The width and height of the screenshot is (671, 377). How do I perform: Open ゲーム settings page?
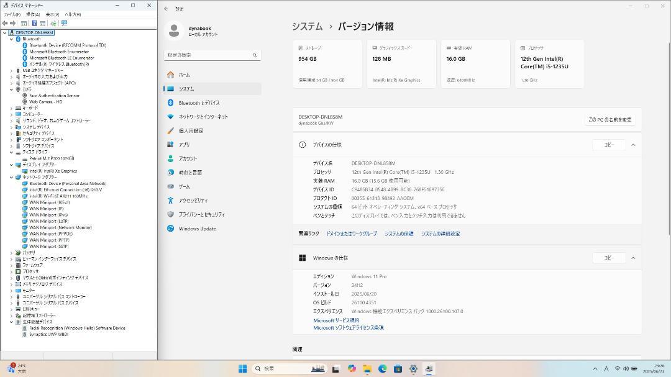pos(212,186)
